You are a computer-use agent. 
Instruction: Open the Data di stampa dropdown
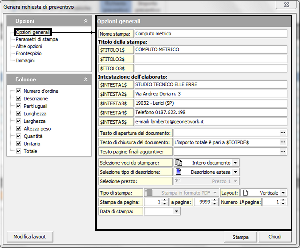pos(176,212)
